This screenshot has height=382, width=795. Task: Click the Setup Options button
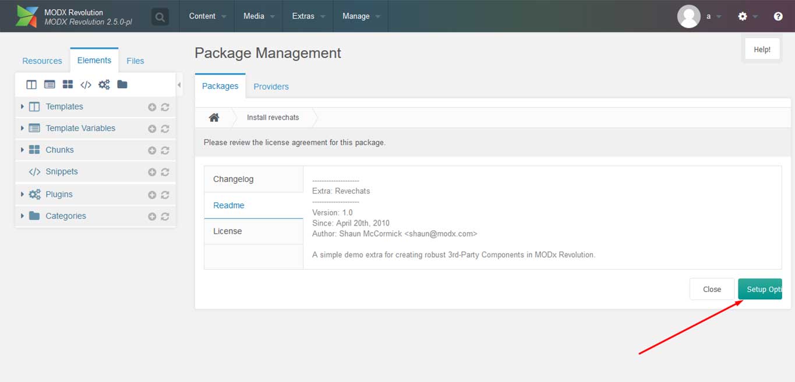tap(760, 290)
